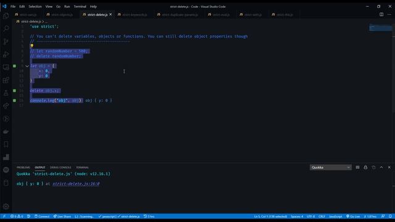Open the Selection menu

[35, 7]
